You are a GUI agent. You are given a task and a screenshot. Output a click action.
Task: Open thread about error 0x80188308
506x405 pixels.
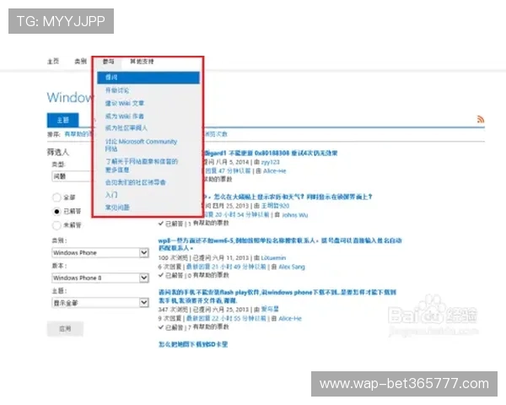(x=271, y=153)
